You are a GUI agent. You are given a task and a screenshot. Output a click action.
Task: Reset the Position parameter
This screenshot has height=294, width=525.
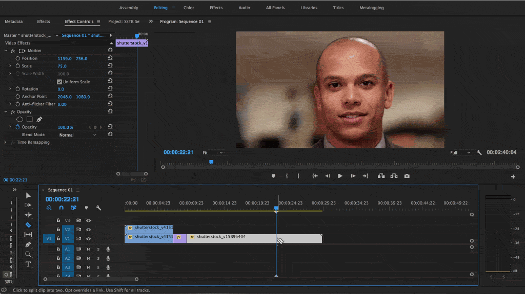110,58
